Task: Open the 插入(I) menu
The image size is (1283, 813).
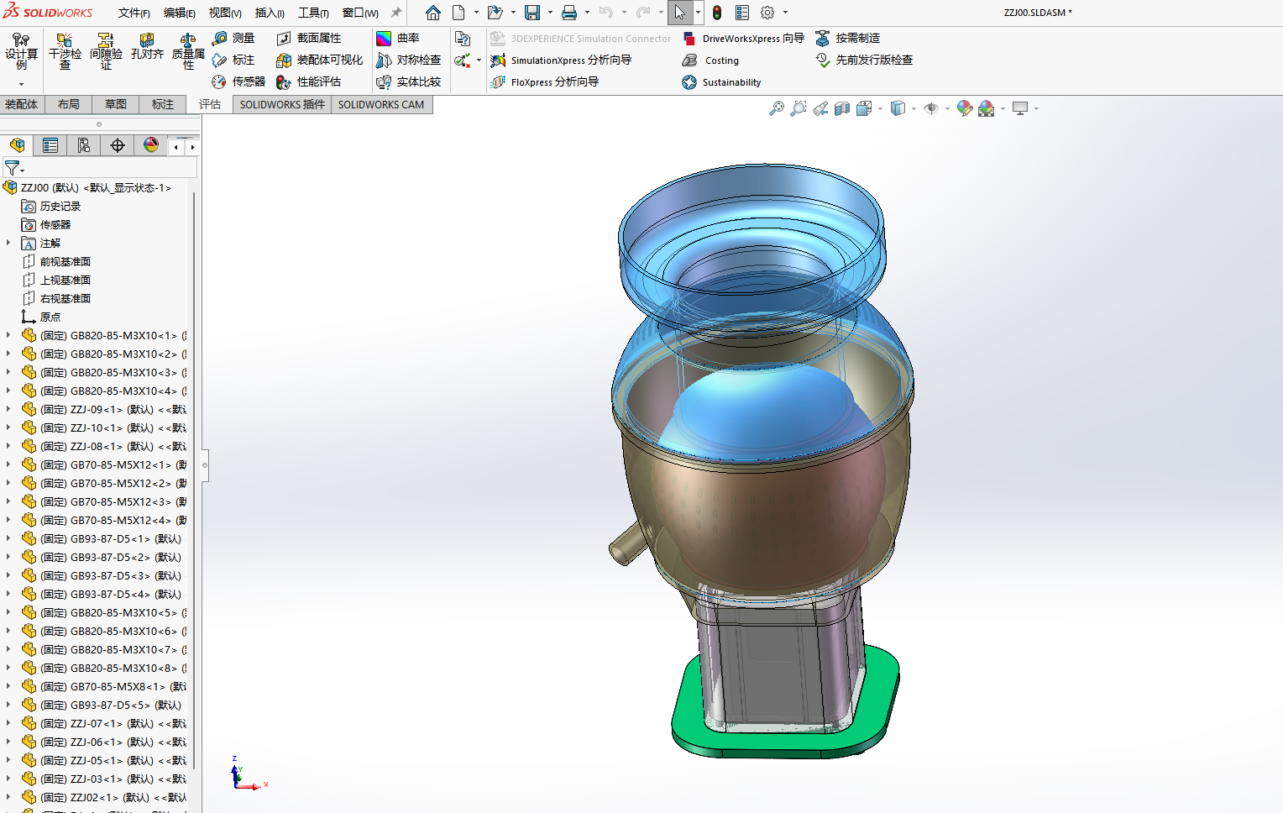Action: (x=270, y=13)
